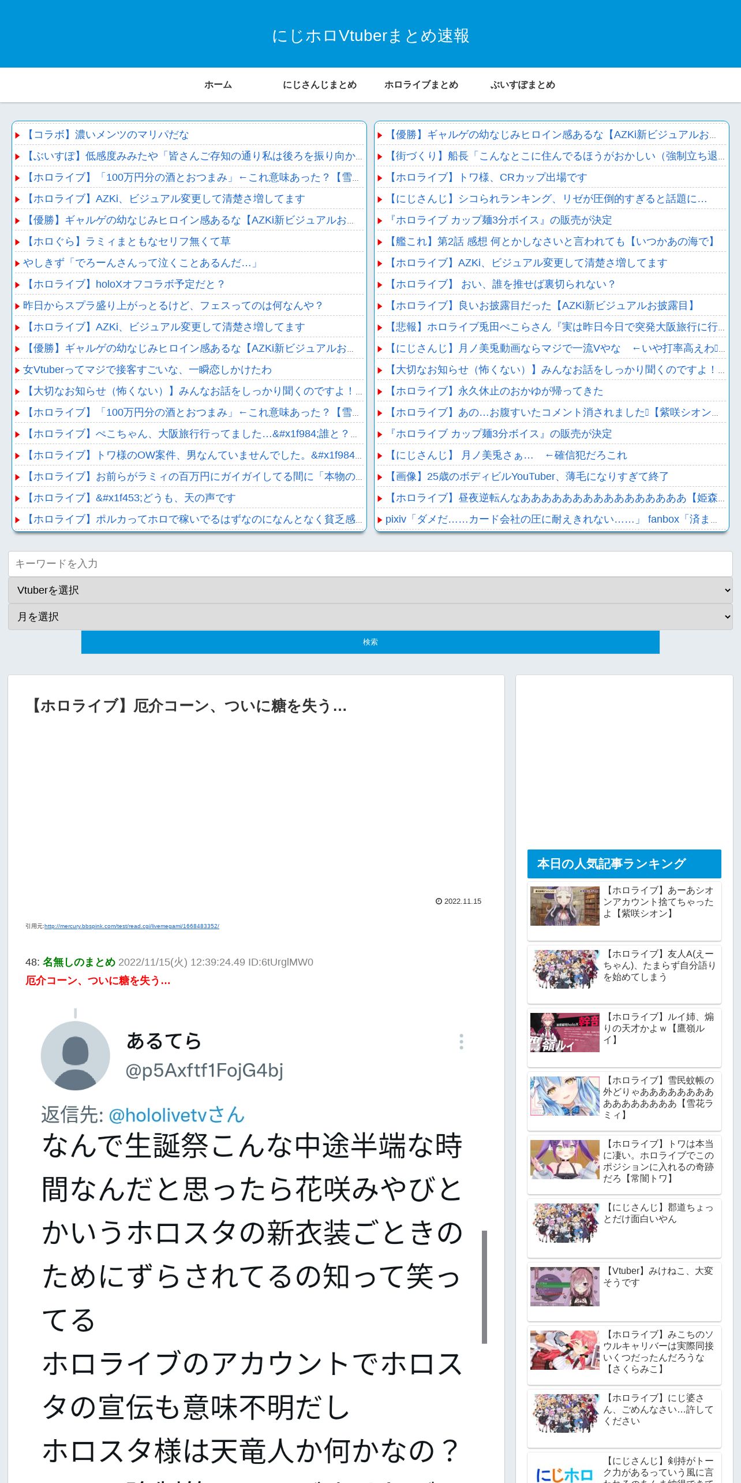Open link 【ホロライブ】永久休止のおかゆが帰ってきた
741x1483 pixels.
[495, 391]
